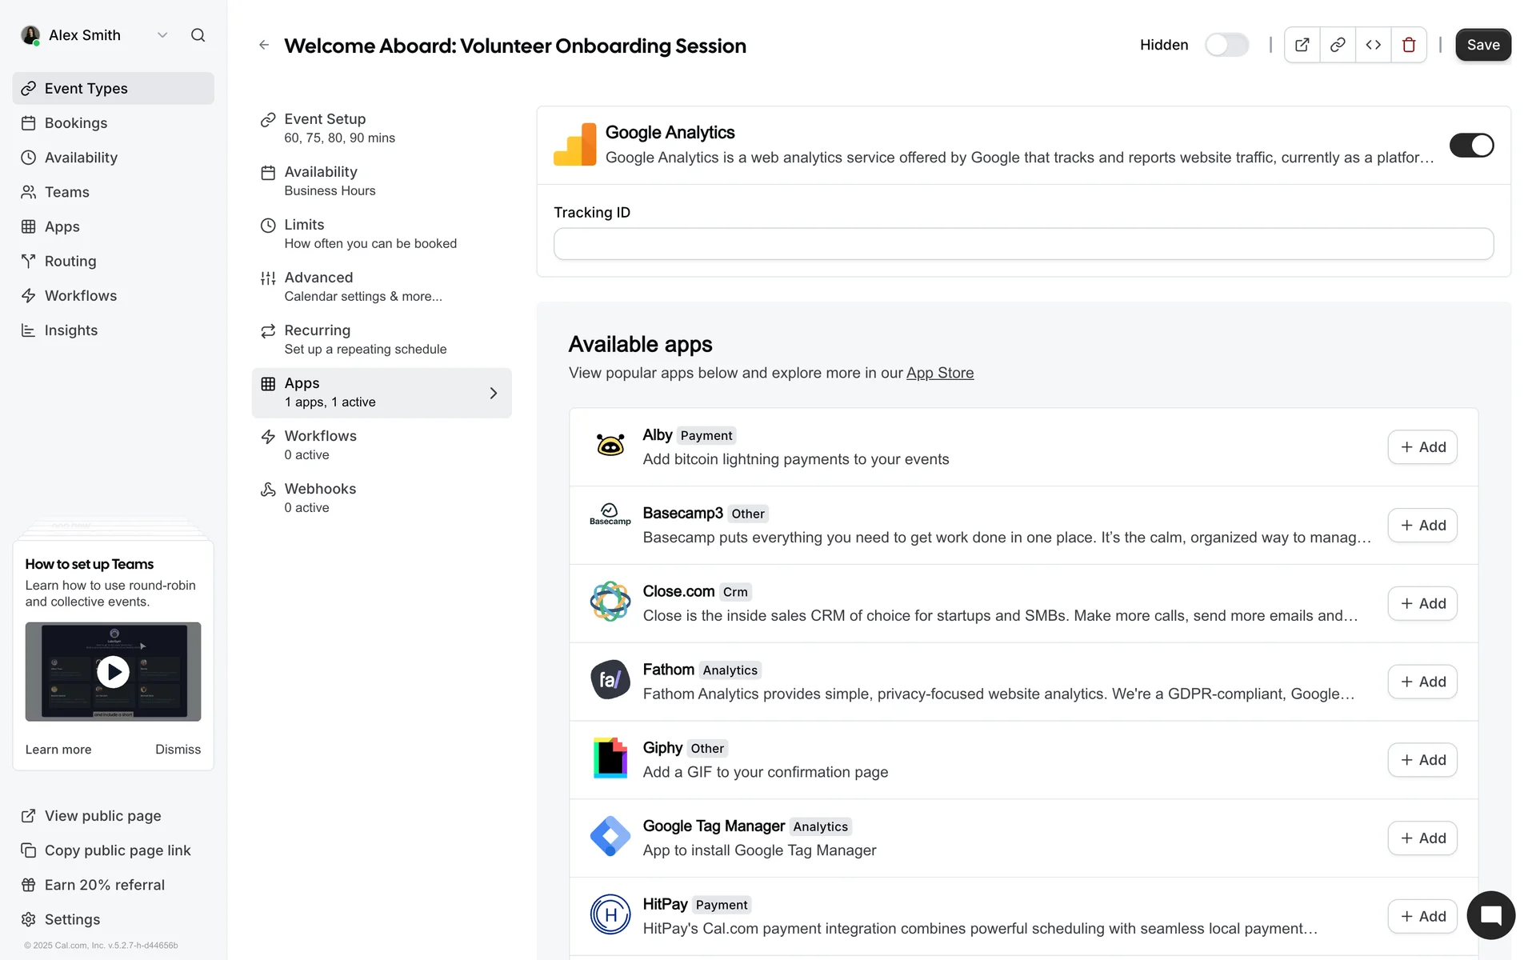
Task: Expand the Alex Smith account dropdown
Action: click(x=162, y=35)
